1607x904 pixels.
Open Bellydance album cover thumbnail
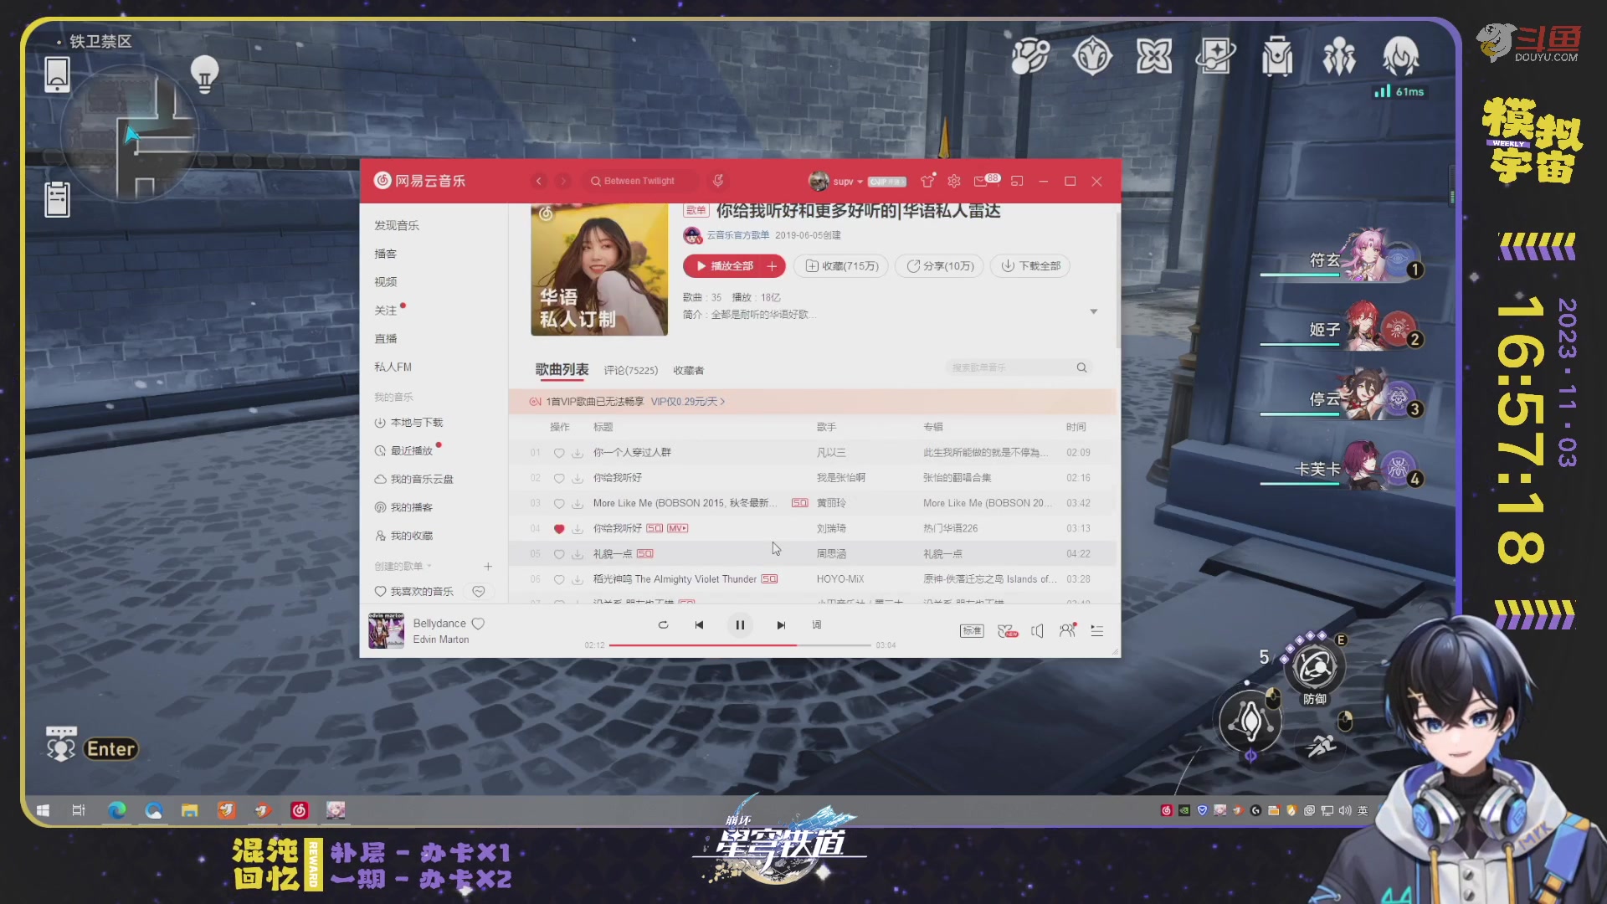pyautogui.click(x=387, y=631)
